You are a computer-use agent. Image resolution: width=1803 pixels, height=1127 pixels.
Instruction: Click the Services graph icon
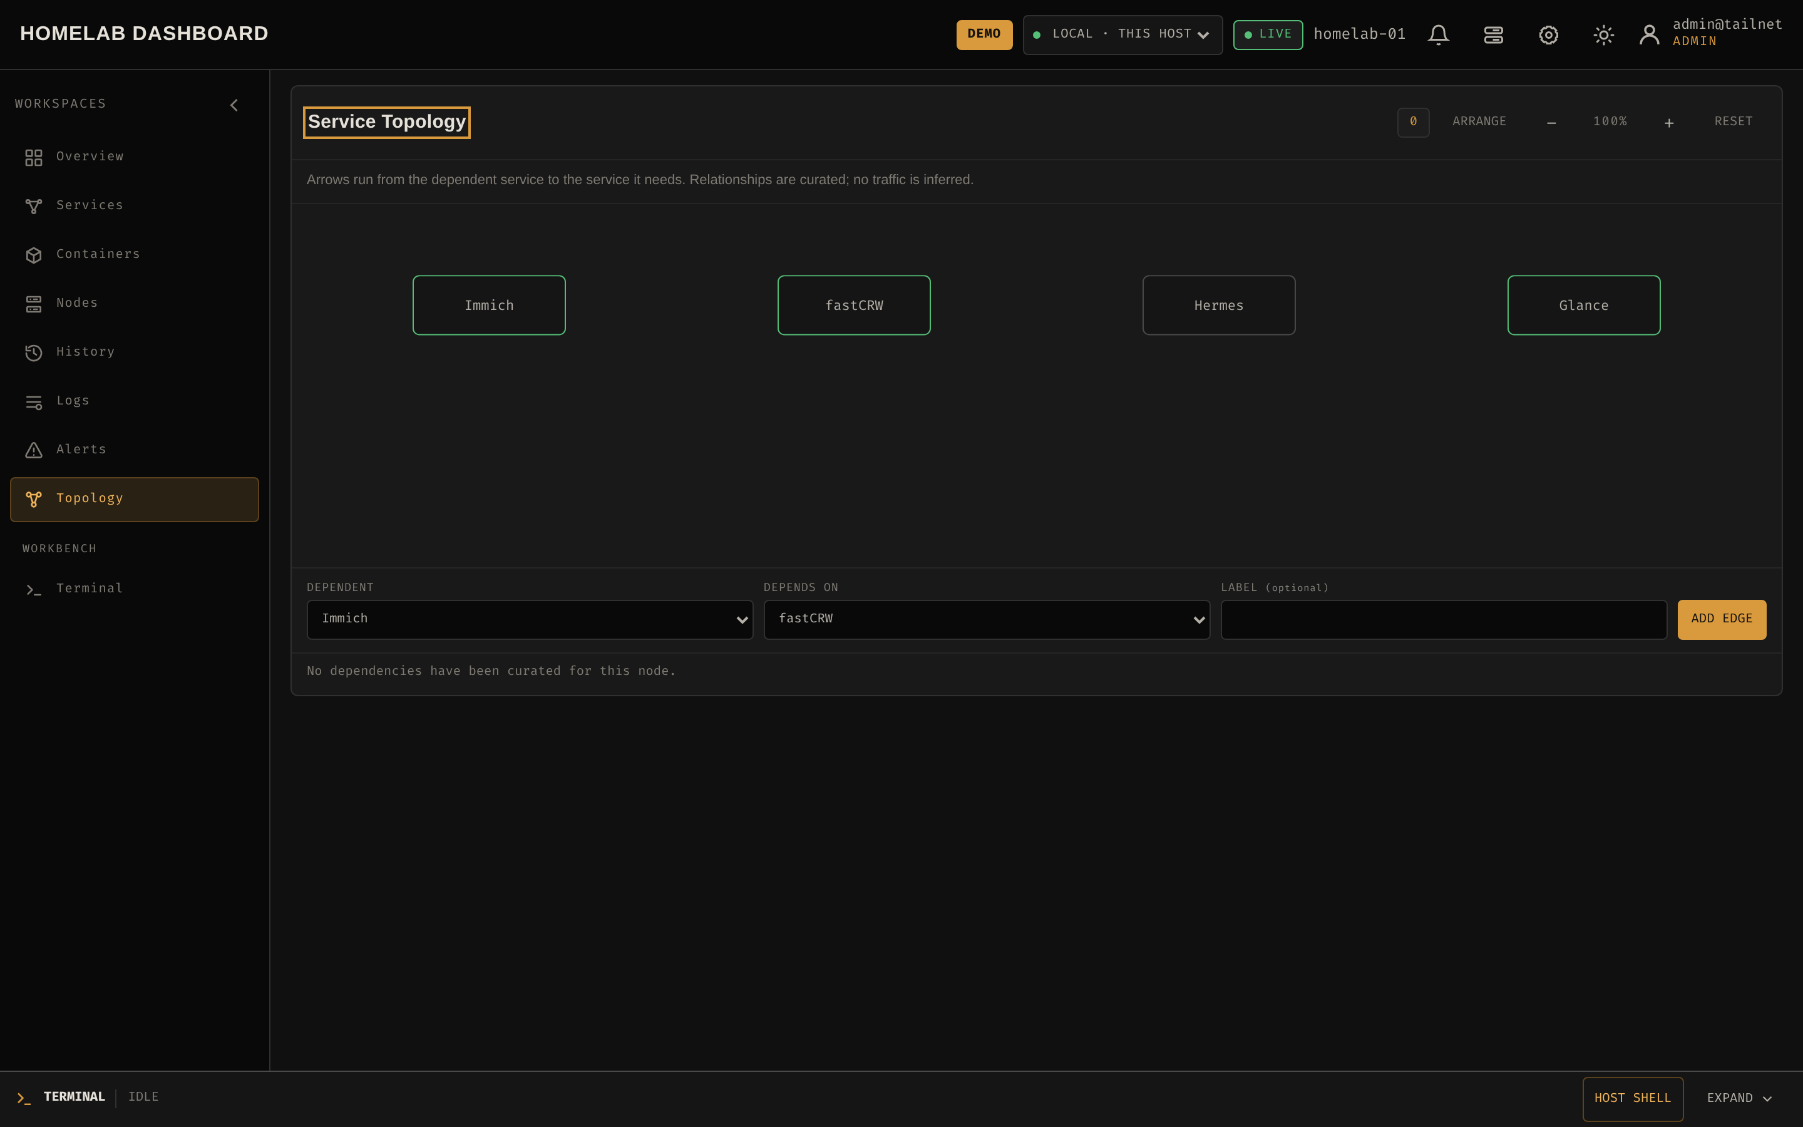[34, 207]
